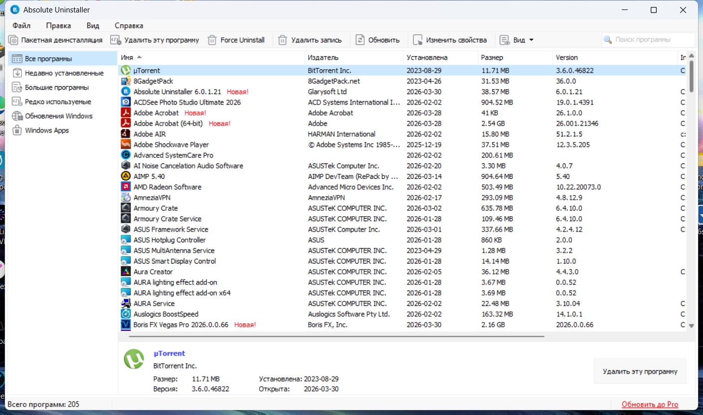703x415 pixels.
Task: Open the Правка menu
Action: coord(58,25)
